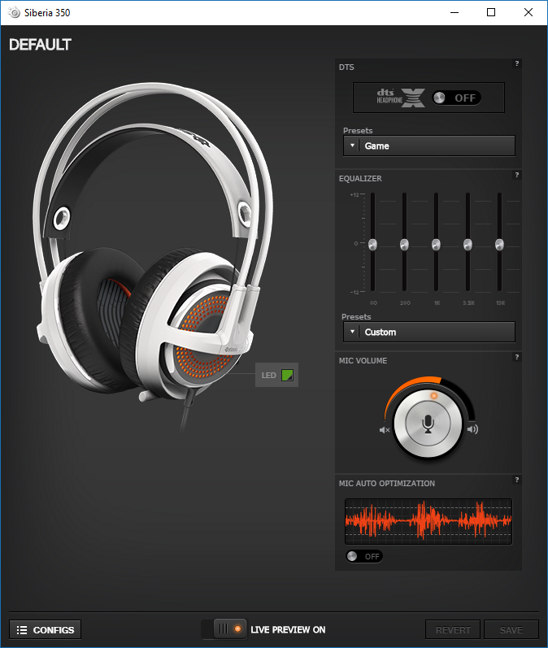Click the headset earcup illumination zone

pyautogui.click(x=205, y=336)
